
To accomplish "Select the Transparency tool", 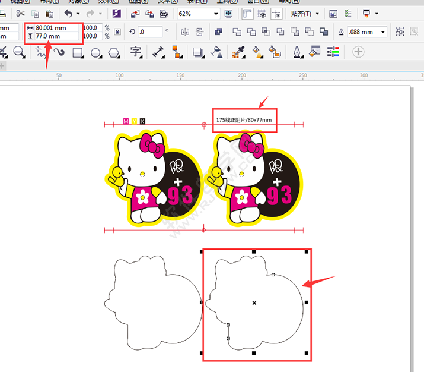I will (217, 52).
